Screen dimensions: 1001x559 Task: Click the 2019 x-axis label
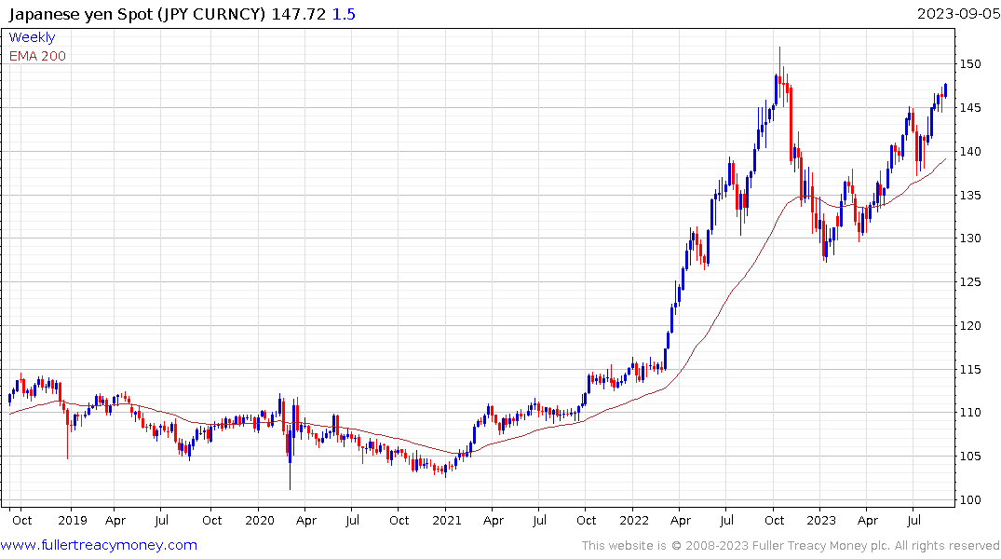tap(72, 520)
